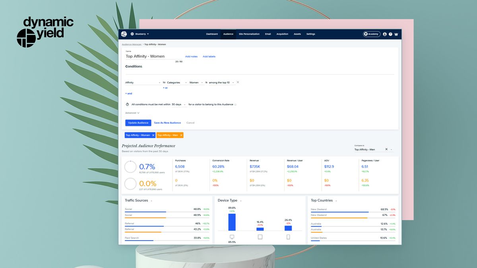Switch to the Site Personalization tab
This screenshot has height=268, width=477.
coord(249,34)
